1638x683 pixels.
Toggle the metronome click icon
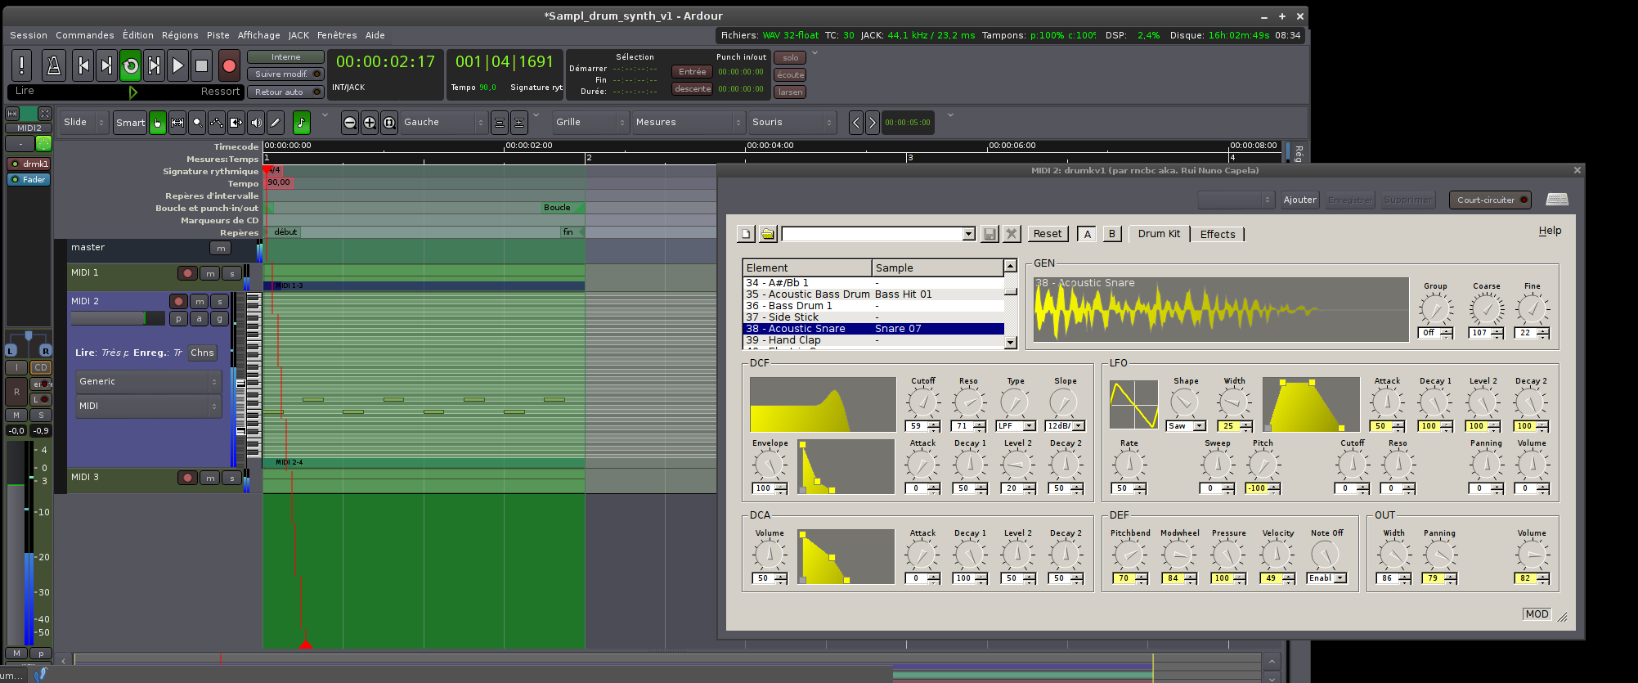point(54,66)
